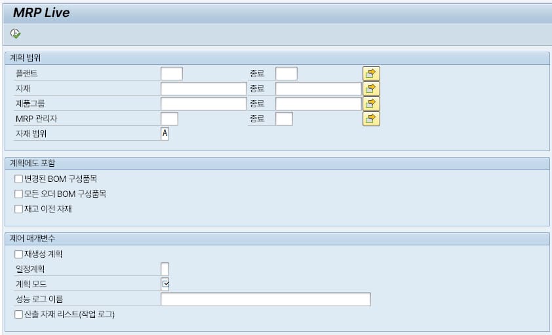
Task: Click the 자재 범위 field containing A
Action: (165, 133)
